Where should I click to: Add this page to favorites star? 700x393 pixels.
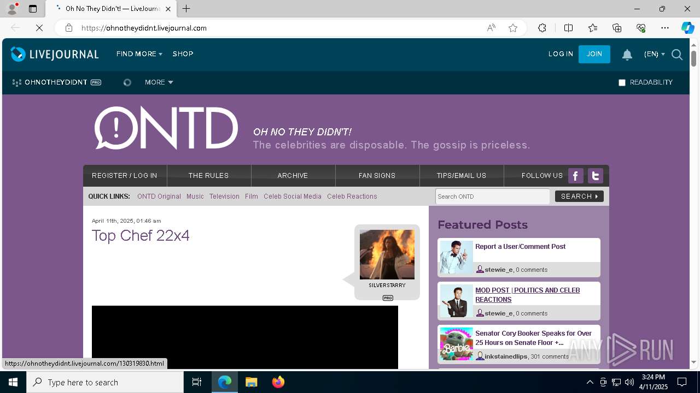tap(513, 28)
